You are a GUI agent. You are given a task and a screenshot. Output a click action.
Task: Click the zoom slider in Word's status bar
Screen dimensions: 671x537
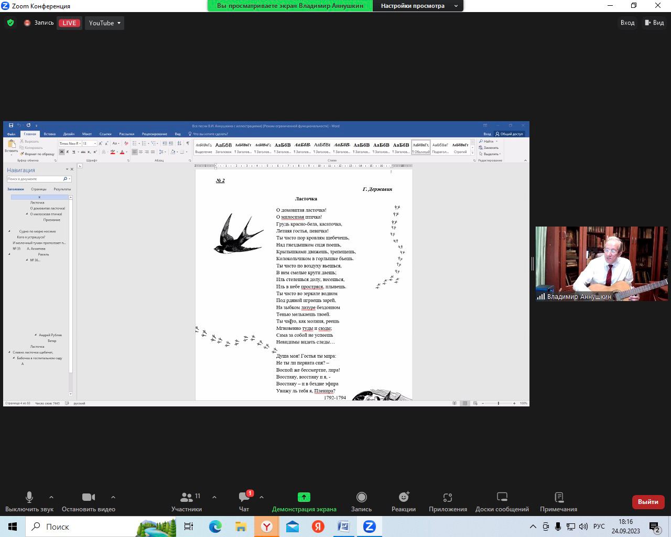[498, 403]
